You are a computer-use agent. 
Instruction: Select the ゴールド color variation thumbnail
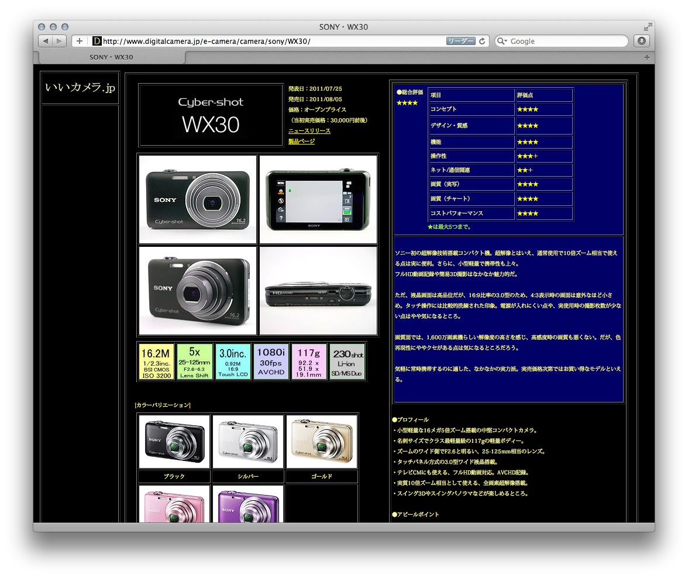(322, 442)
